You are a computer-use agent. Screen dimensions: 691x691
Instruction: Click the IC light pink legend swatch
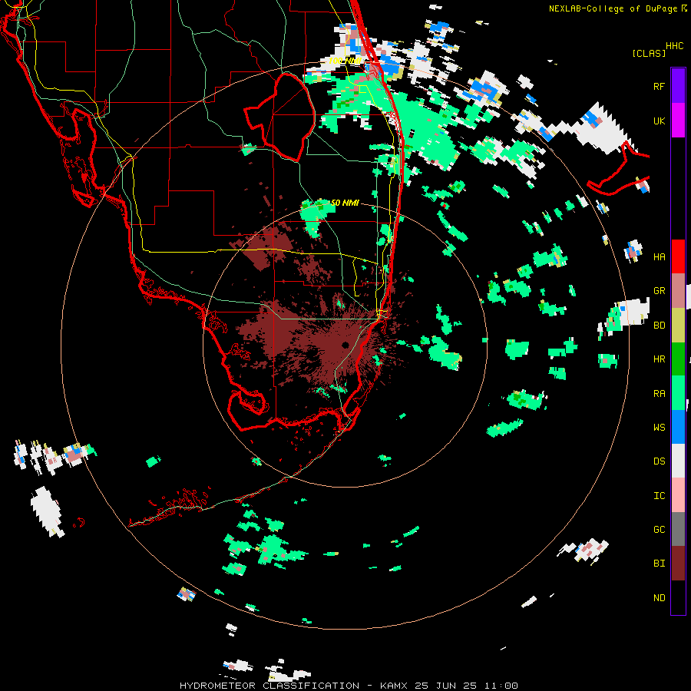(x=678, y=495)
